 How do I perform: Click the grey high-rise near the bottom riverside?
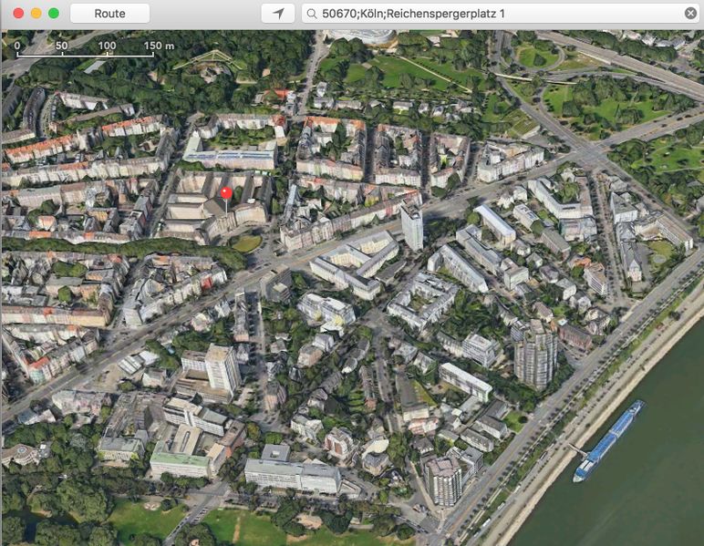click(x=444, y=480)
